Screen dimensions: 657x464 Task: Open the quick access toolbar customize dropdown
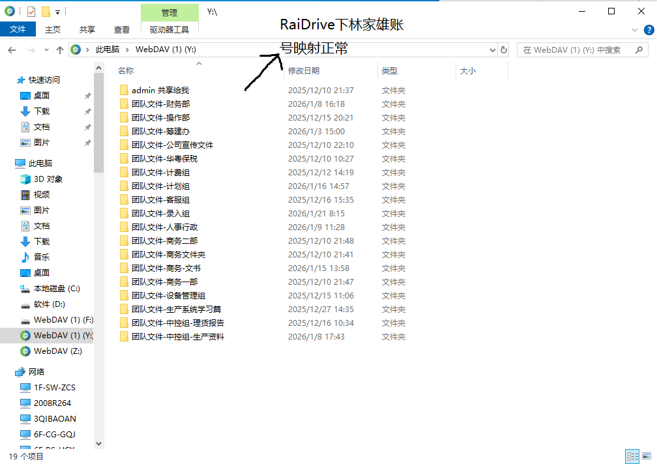click(x=57, y=12)
